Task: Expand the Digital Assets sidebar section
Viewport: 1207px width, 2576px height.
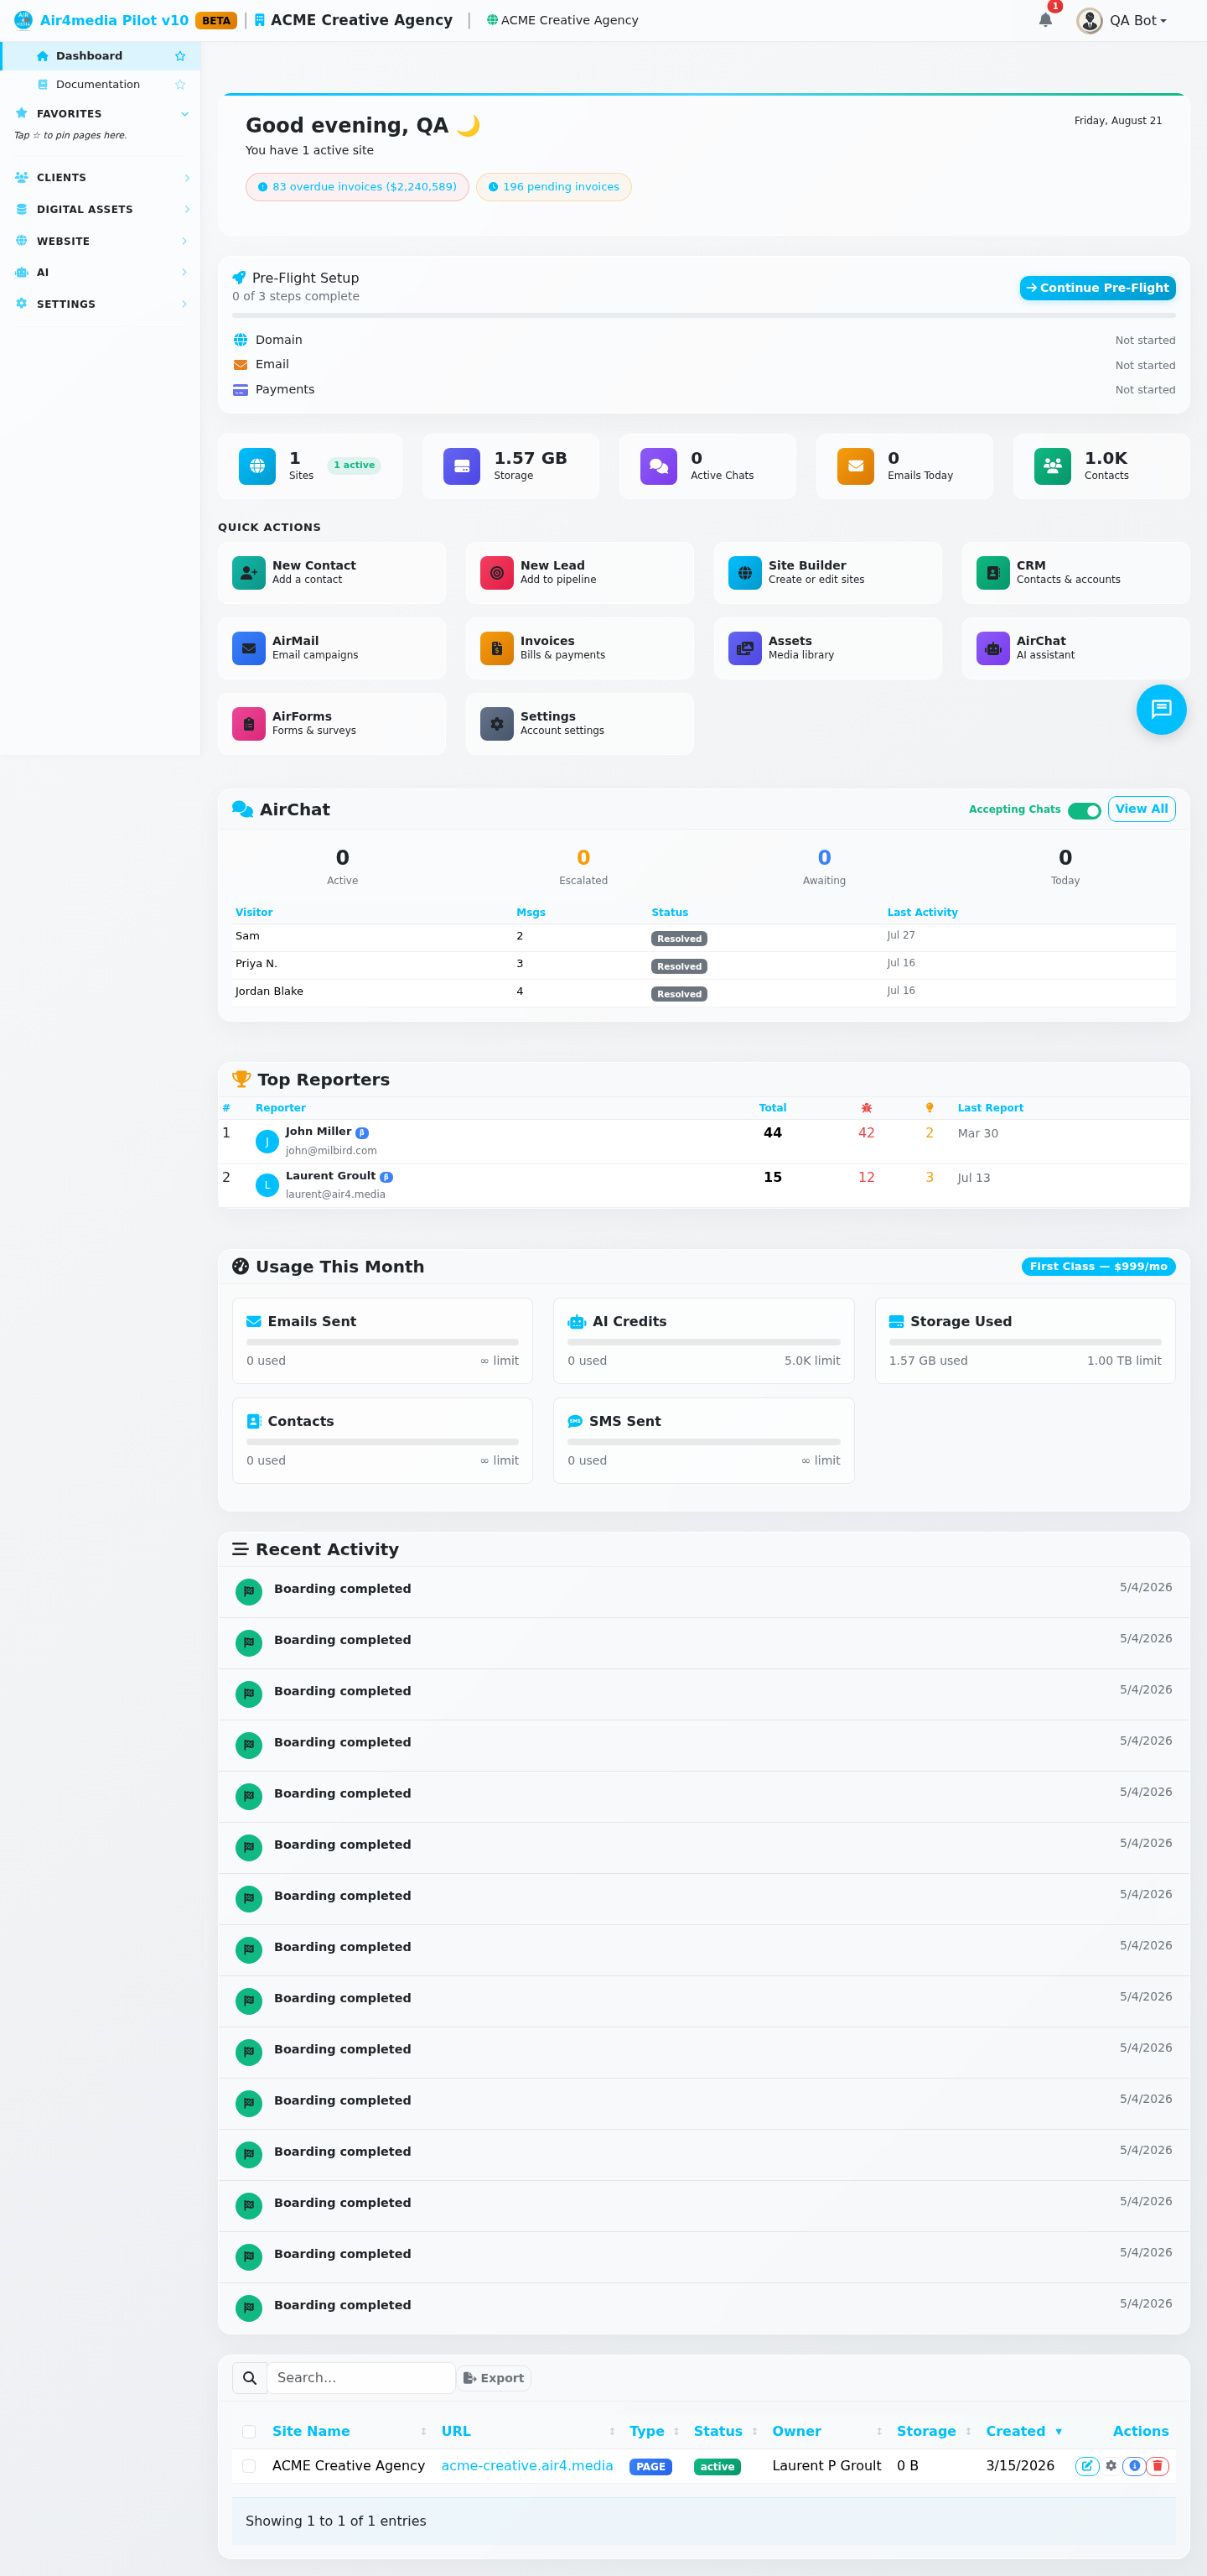Action: pyautogui.click(x=100, y=209)
